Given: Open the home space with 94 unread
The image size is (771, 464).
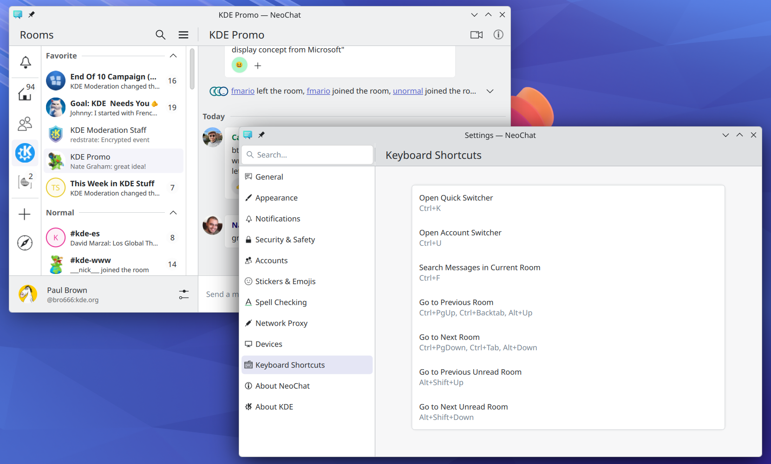Looking at the screenshot, I should [25, 93].
